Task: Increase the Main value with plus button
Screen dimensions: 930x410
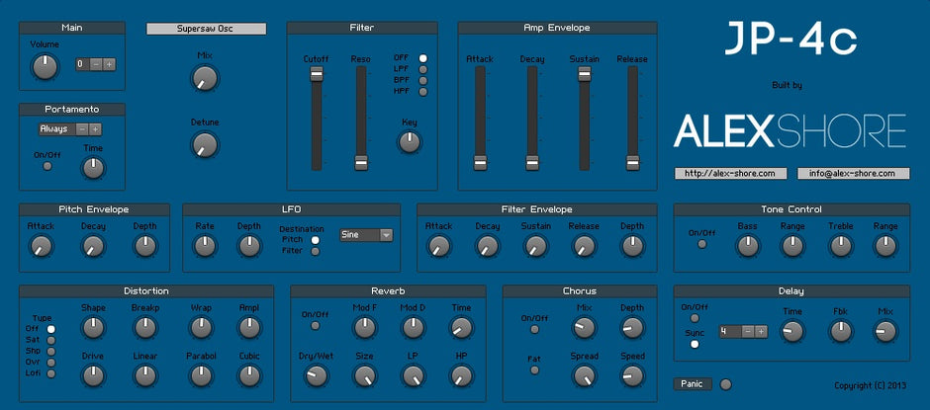Action: coord(109,64)
